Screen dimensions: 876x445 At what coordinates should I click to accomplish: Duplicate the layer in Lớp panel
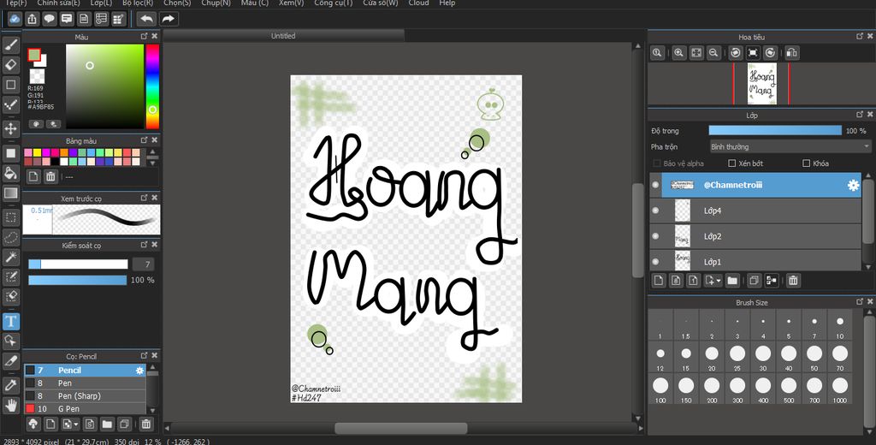[754, 280]
